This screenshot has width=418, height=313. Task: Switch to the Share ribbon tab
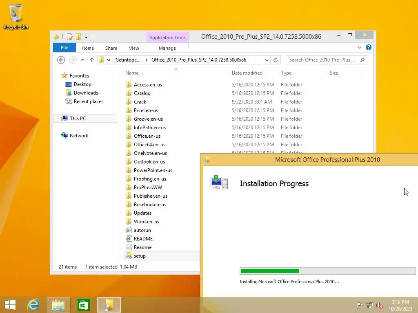[x=111, y=48]
